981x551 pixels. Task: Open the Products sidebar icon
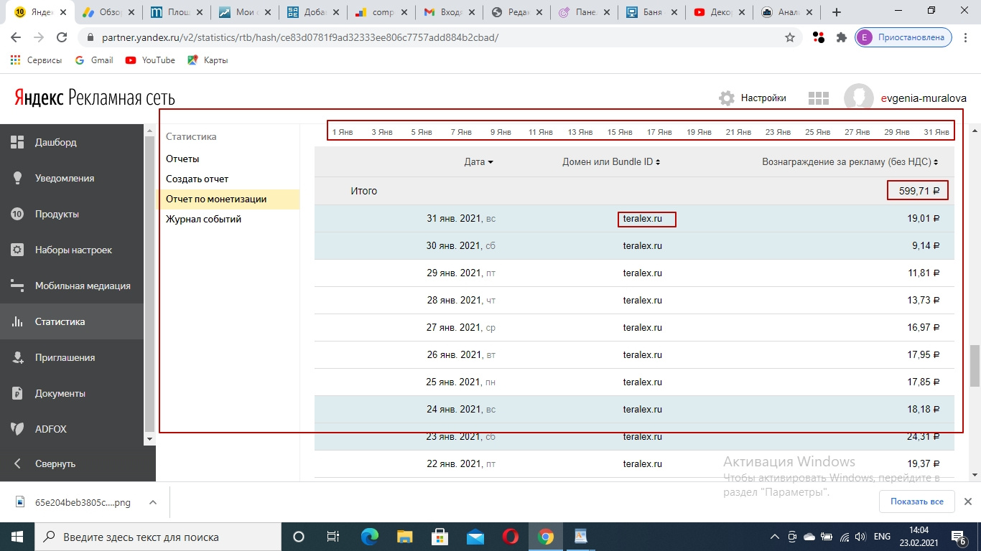pyautogui.click(x=18, y=214)
